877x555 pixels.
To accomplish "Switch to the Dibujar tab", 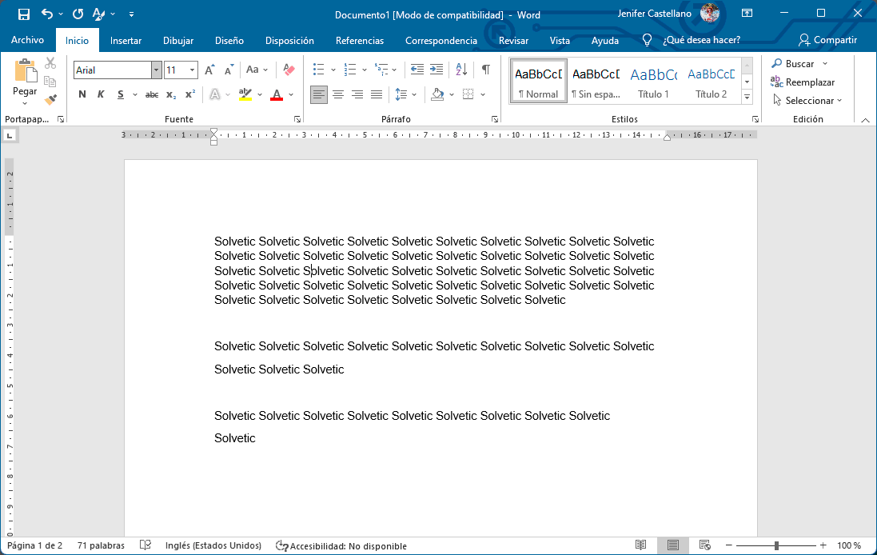I will (178, 40).
